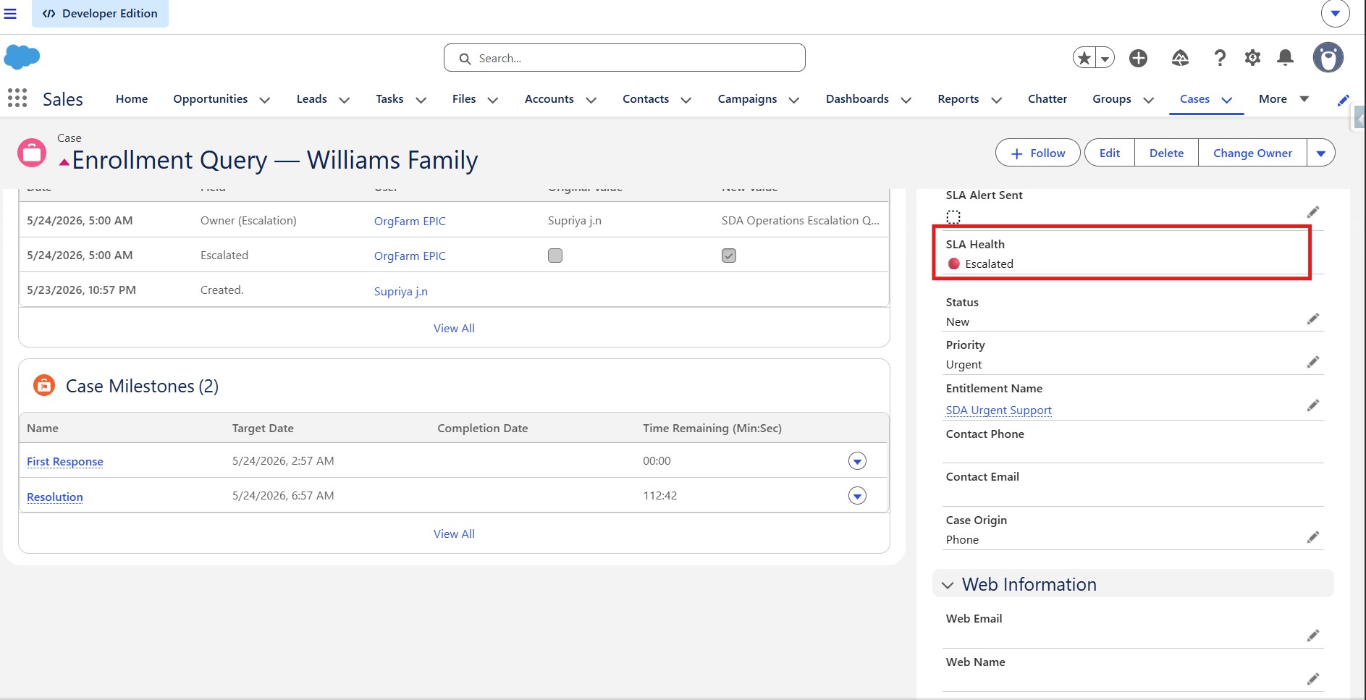The height and width of the screenshot is (700, 1366).
Task: Click the Time Remaining 112:42 value
Action: click(x=660, y=496)
